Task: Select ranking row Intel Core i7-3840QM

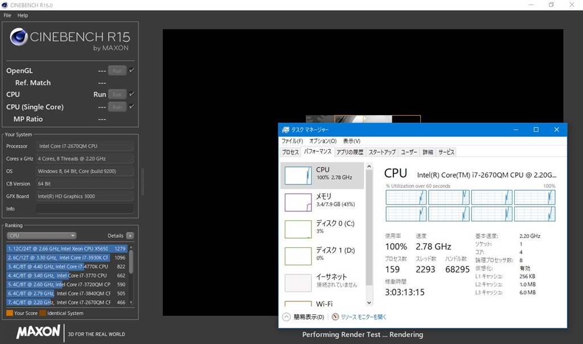Action: [67, 293]
